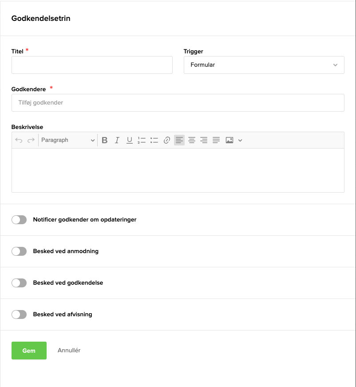Turn on Besked ved anmodning
Image resolution: width=356 pixels, height=387 pixels.
(x=19, y=251)
